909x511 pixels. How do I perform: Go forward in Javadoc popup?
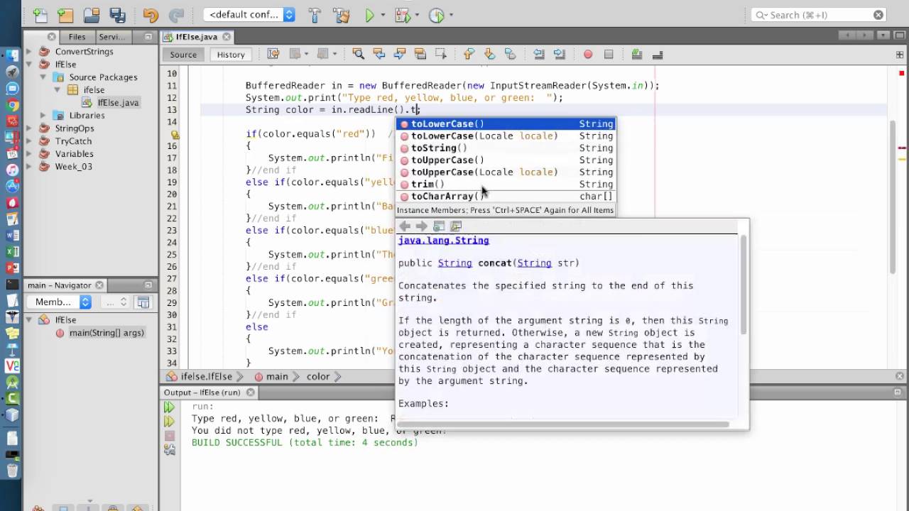click(x=422, y=226)
